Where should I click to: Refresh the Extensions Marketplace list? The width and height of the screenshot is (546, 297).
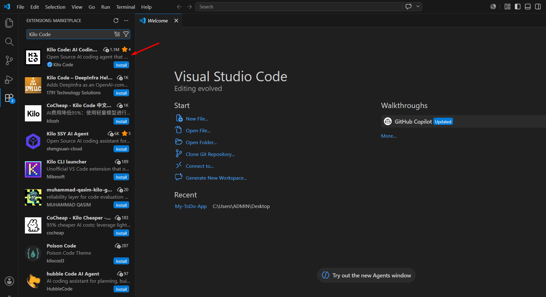point(116,21)
